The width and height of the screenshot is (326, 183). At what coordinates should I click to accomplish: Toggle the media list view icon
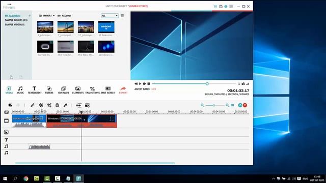122,16
